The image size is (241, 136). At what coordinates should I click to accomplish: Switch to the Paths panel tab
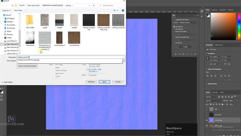[222, 92]
